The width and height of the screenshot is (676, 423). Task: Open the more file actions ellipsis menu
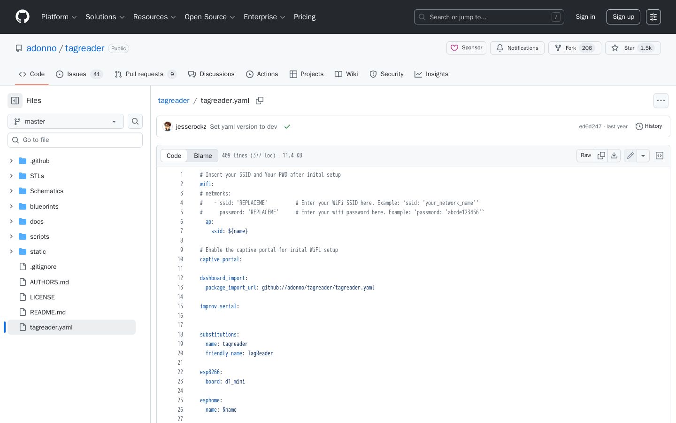click(x=661, y=101)
